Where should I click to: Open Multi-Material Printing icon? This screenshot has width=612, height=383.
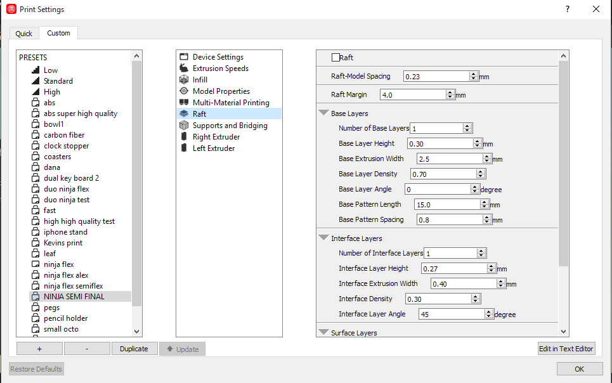pyautogui.click(x=184, y=103)
